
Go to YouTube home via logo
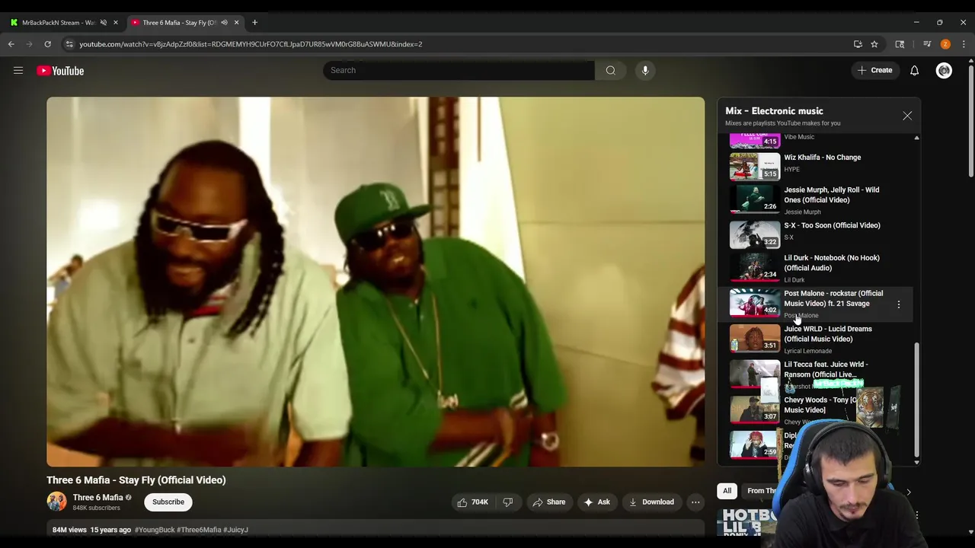[60, 71]
